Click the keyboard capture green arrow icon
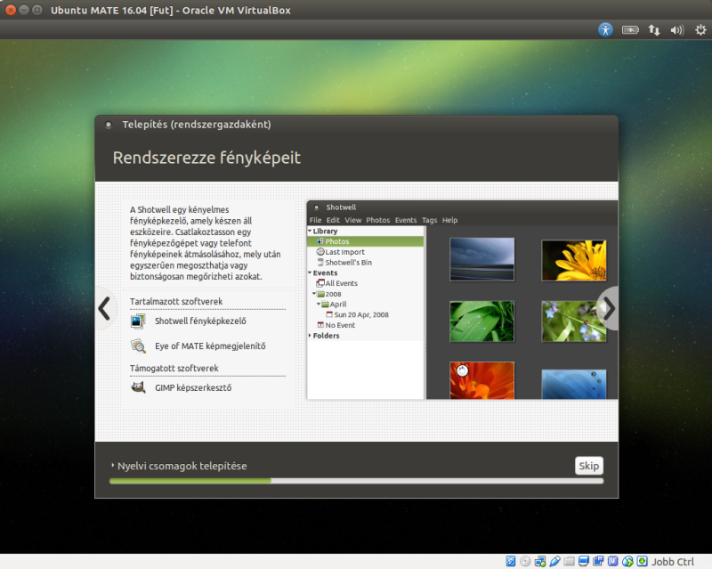Image resolution: width=712 pixels, height=569 pixels. (x=642, y=561)
